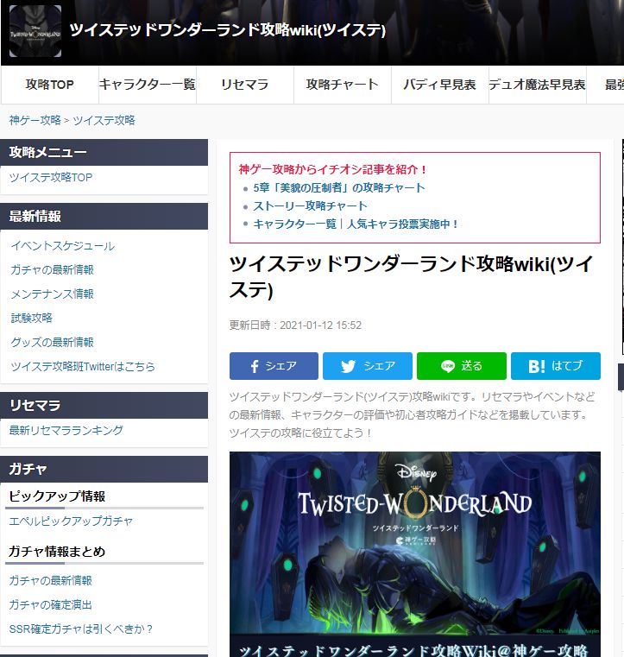Open the 攻略チャート nav tab
Screen dimensions: 624x657
click(x=343, y=85)
